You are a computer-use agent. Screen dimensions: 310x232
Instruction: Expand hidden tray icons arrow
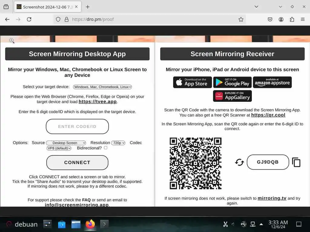coord(261,224)
